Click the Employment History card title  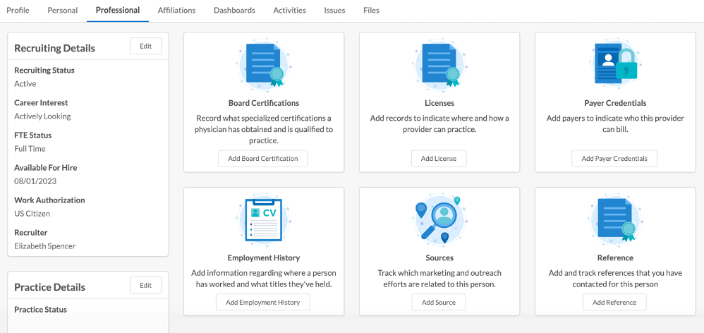[x=264, y=258]
